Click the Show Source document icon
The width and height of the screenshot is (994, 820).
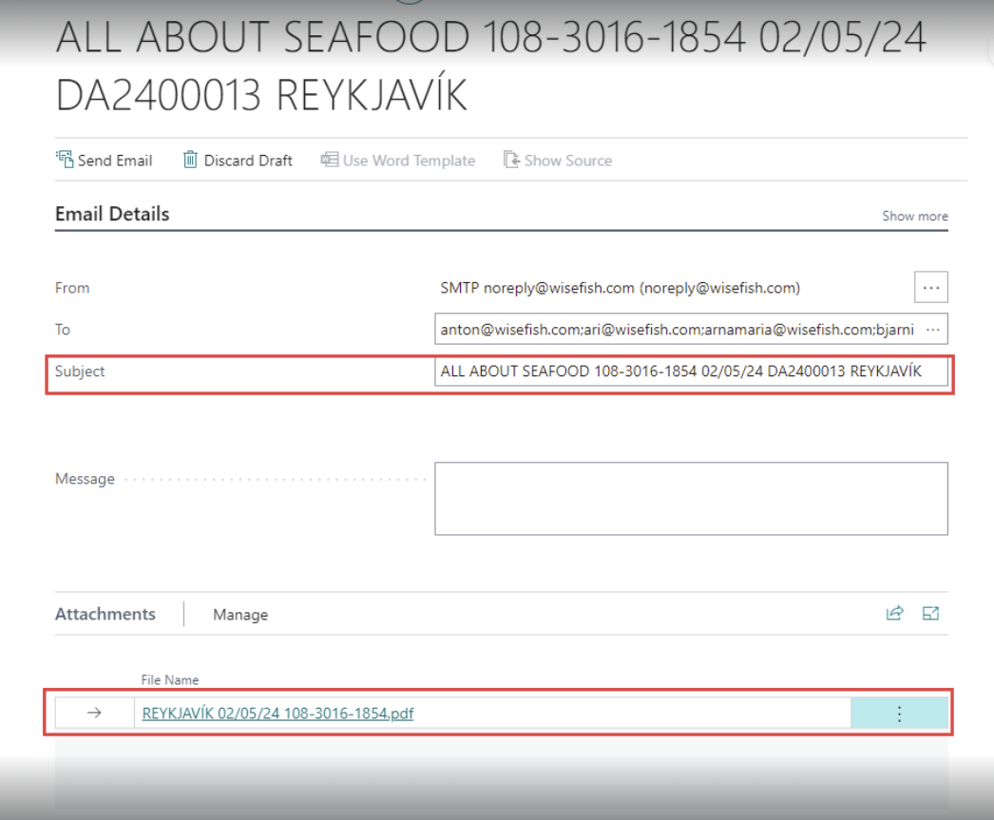(x=511, y=160)
